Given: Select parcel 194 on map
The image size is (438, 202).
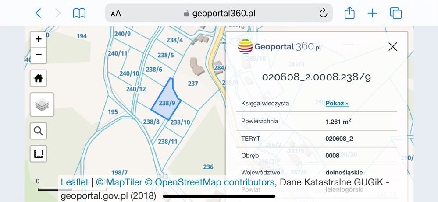Looking at the screenshot, I should (82, 36).
